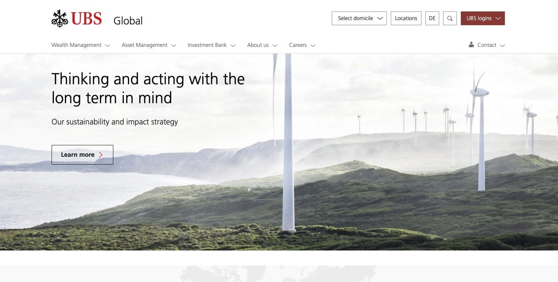Screen dimensions: 558x282
Task: Click the Global site label
Action: [x=128, y=20]
